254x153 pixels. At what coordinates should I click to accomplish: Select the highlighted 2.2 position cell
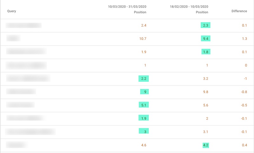point(144,79)
